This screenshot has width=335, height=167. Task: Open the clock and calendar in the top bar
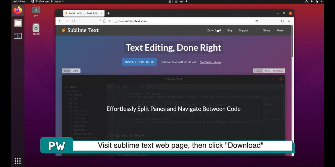(175, 2)
